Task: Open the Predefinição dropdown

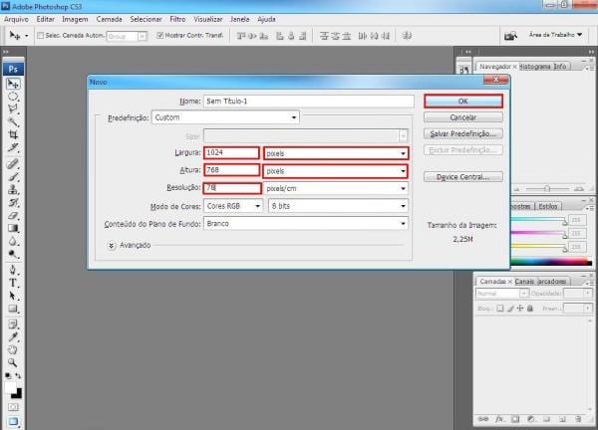Action: point(224,117)
